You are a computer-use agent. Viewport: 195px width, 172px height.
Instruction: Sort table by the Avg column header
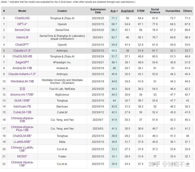(114, 11)
